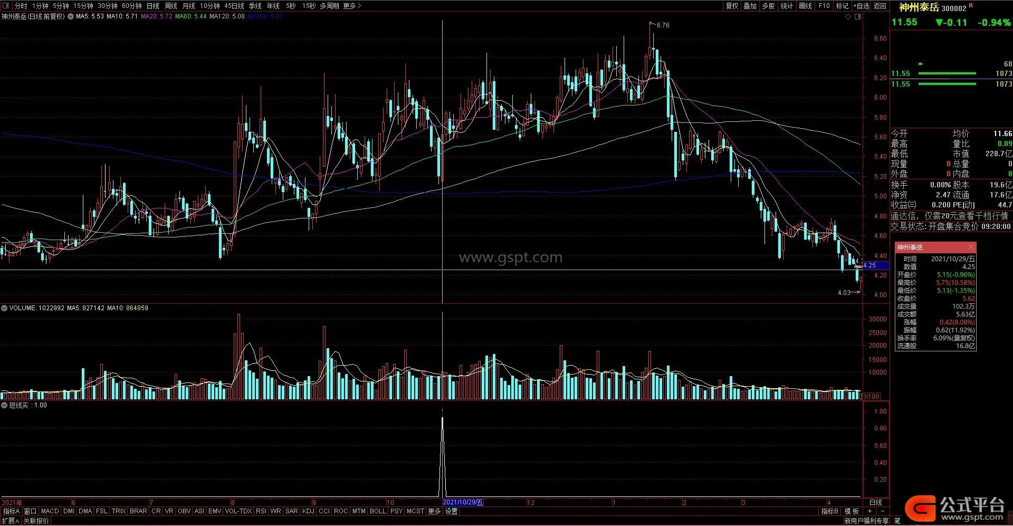This screenshot has height=526, width=1013.
Task: Click the 神州泰岳 300002 stock title
Action: (x=932, y=7)
